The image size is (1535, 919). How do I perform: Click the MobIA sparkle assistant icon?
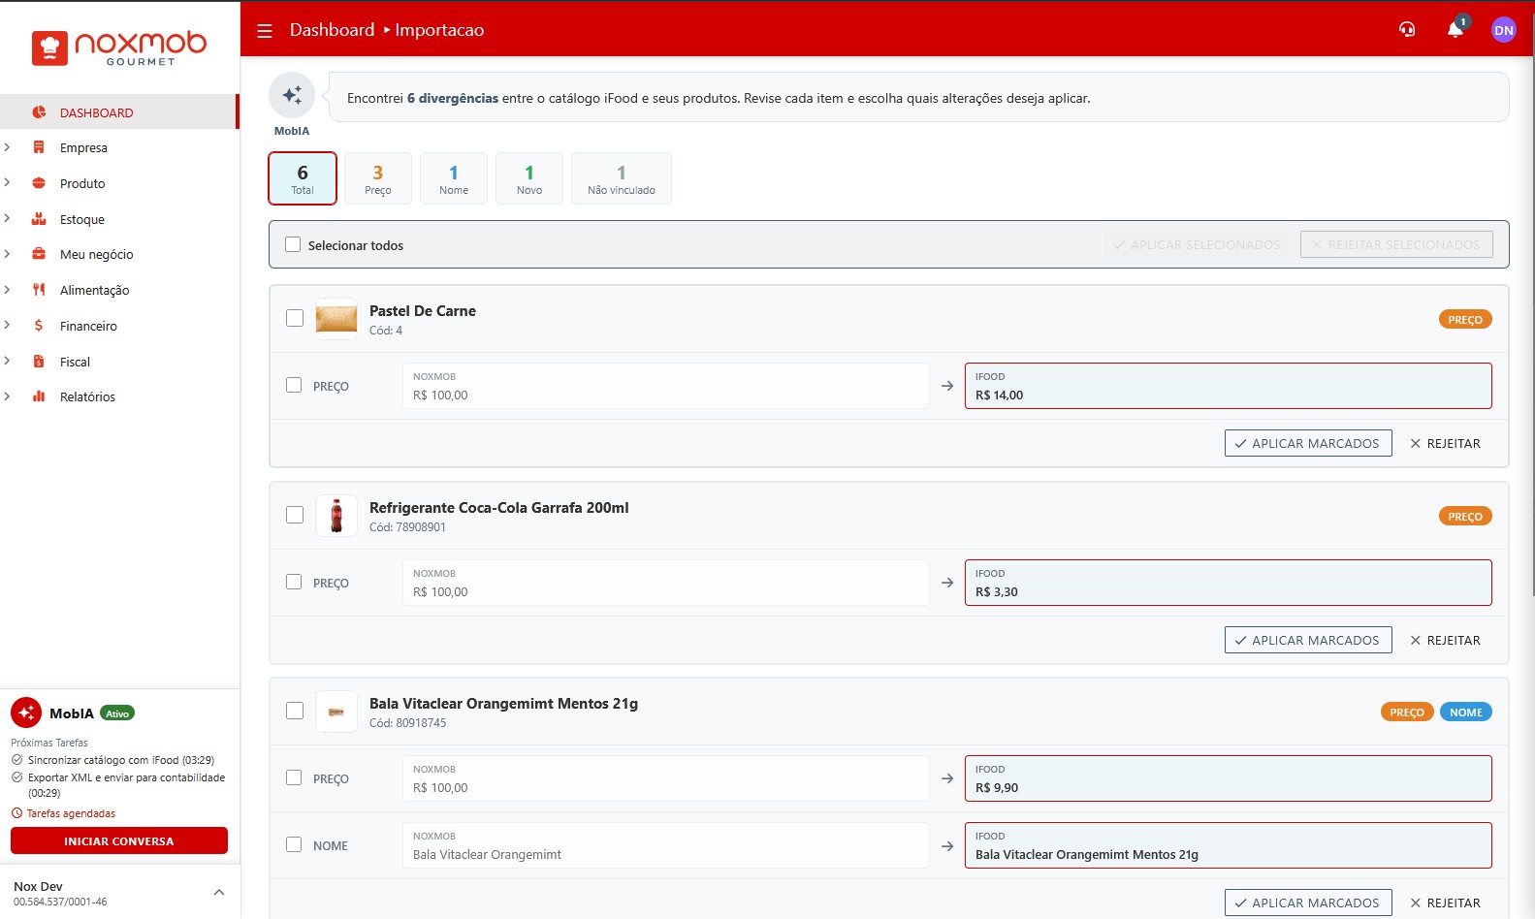pyautogui.click(x=292, y=95)
